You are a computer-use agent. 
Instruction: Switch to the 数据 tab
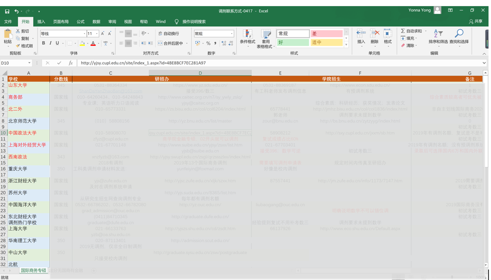[x=97, y=22]
